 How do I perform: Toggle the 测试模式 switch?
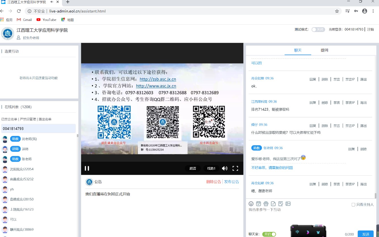click(x=318, y=29)
